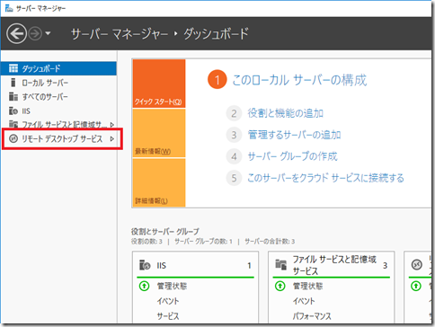
Task: Click the サーバー グループの数: 1 text
Action: coord(203,242)
